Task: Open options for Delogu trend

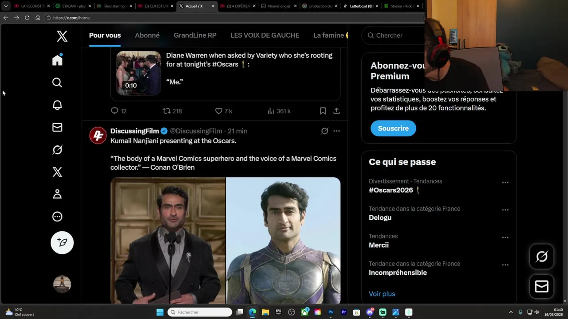Action: [x=505, y=210]
